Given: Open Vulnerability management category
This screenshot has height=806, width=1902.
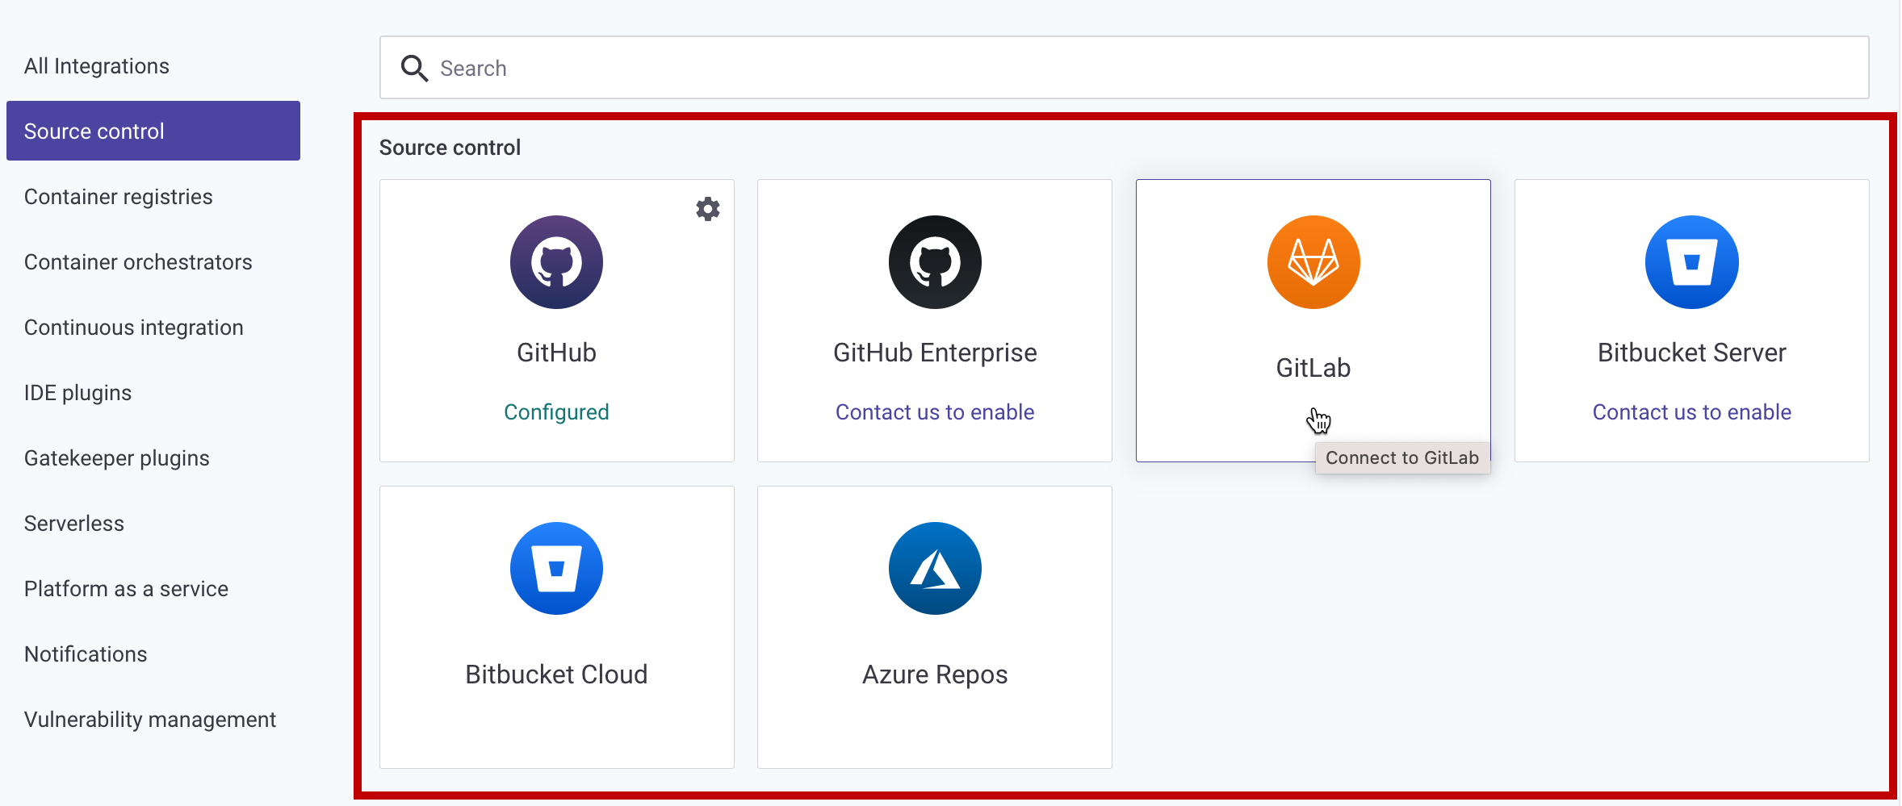Looking at the screenshot, I should click(150, 720).
